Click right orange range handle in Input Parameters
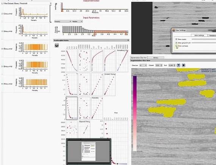The image size is (216, 165). (x=126, y=34)
